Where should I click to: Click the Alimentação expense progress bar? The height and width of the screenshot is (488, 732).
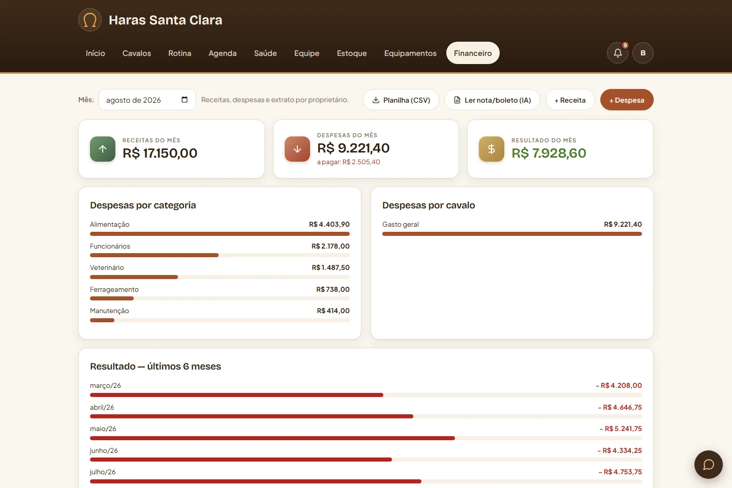coord(220,234)
